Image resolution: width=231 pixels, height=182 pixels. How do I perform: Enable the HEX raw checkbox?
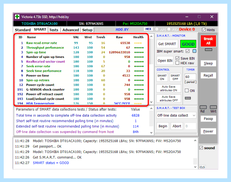coord(177,63)
